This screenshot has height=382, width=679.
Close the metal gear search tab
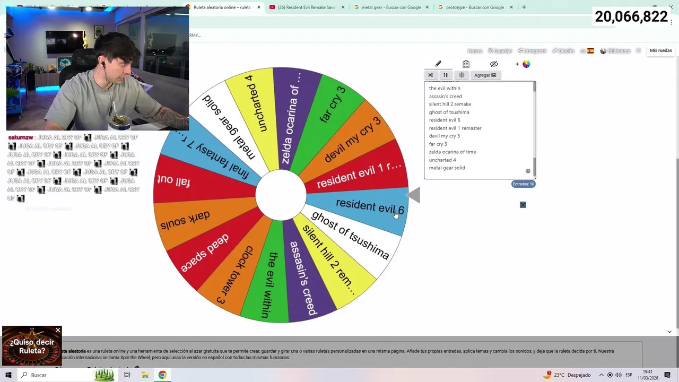click(x=427, y=7)
